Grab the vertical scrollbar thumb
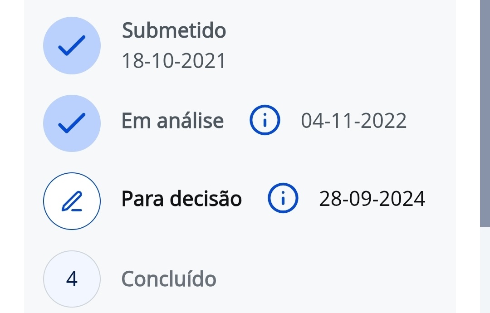Screen dimensions: 490x313 [485, 113]
